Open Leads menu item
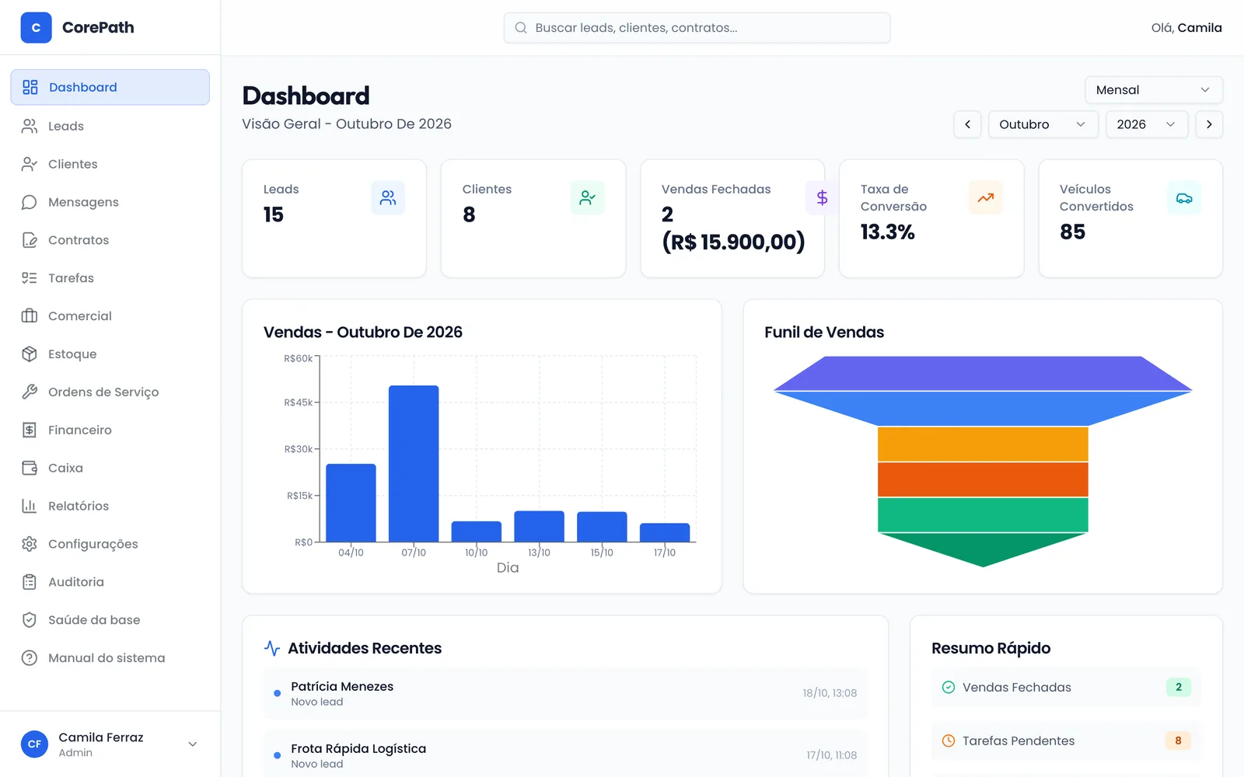This screenshot has height=777, width=1244. point(110,126)
